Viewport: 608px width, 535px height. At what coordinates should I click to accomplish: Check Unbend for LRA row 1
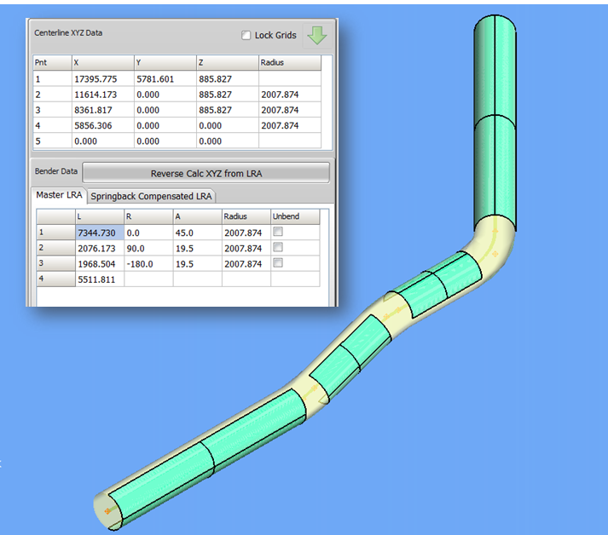pyautogui.click(x=277, y=233)
